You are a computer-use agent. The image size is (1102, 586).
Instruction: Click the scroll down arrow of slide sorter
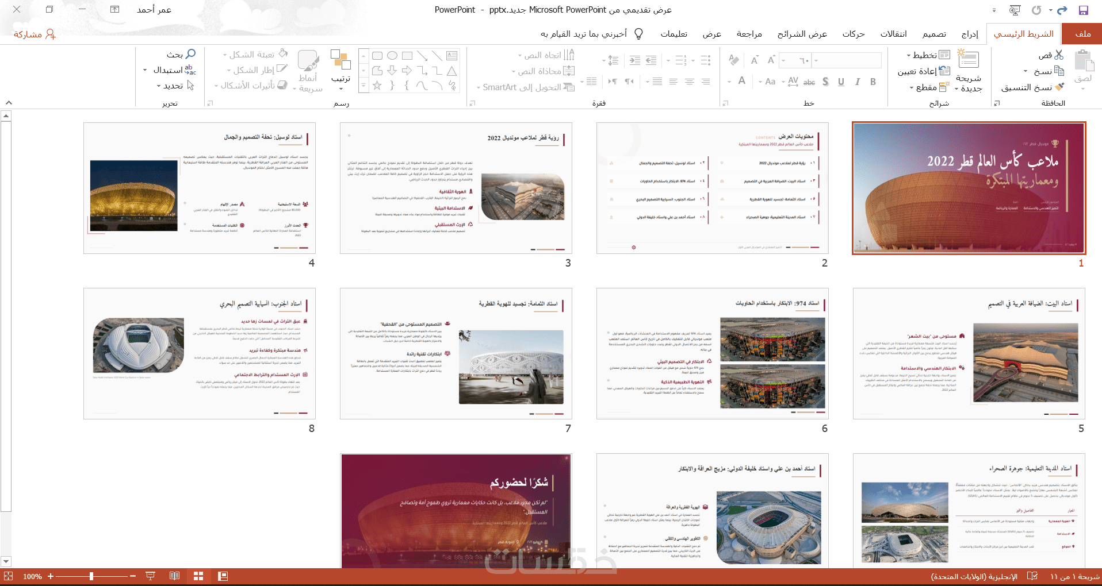pos(6,561)
